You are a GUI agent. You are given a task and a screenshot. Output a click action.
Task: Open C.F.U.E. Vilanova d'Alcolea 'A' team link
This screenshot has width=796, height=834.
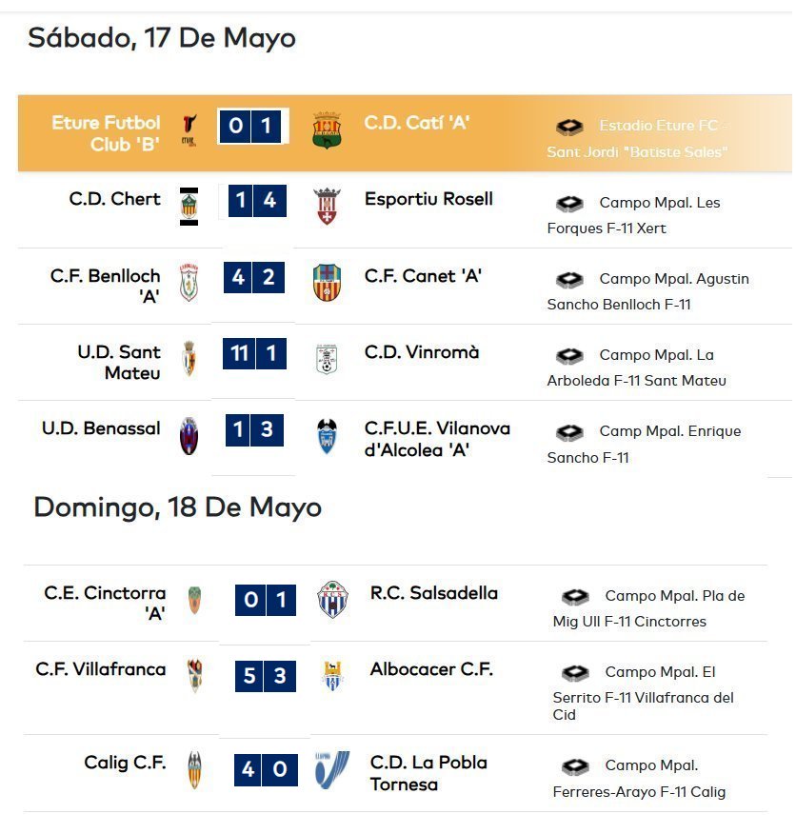pos(437,439)
